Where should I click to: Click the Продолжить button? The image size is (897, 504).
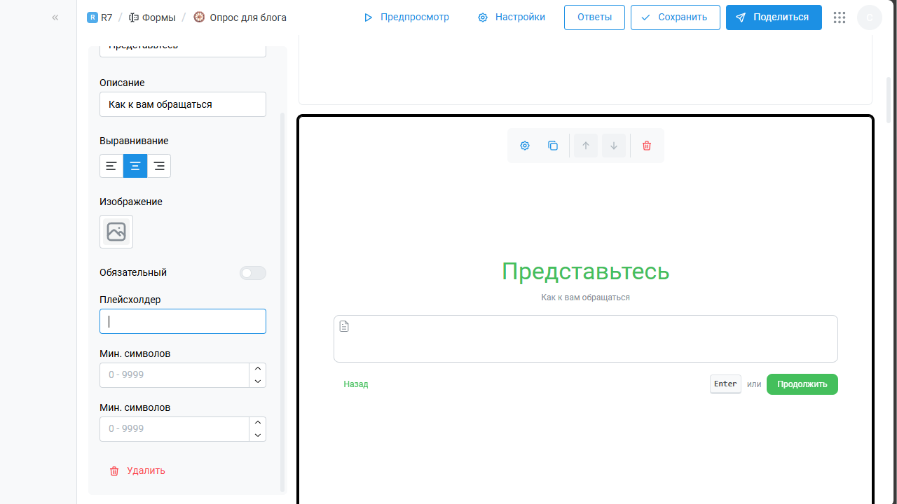click(x=802, y=384)
